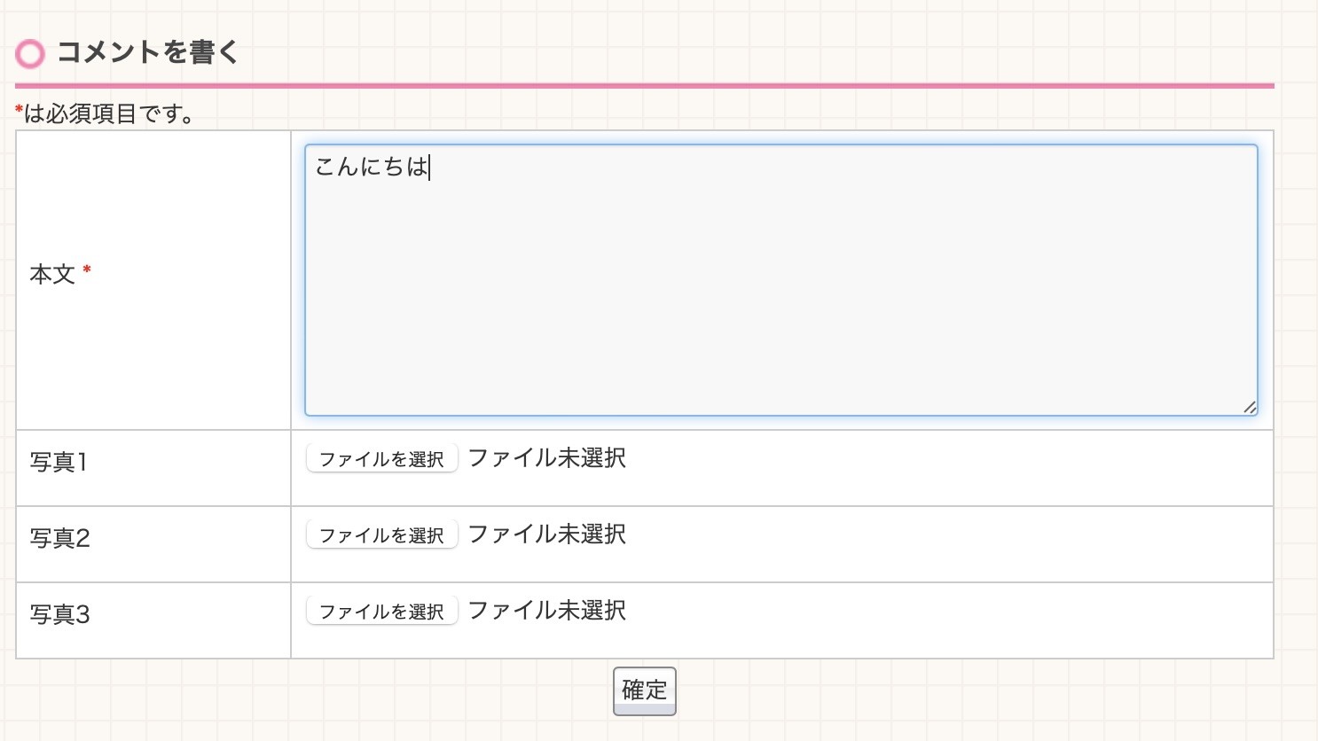Click the red asterisk next to 本文
Image resolution: width=1318 pixels, height=741 pixels.
point(87,270)
